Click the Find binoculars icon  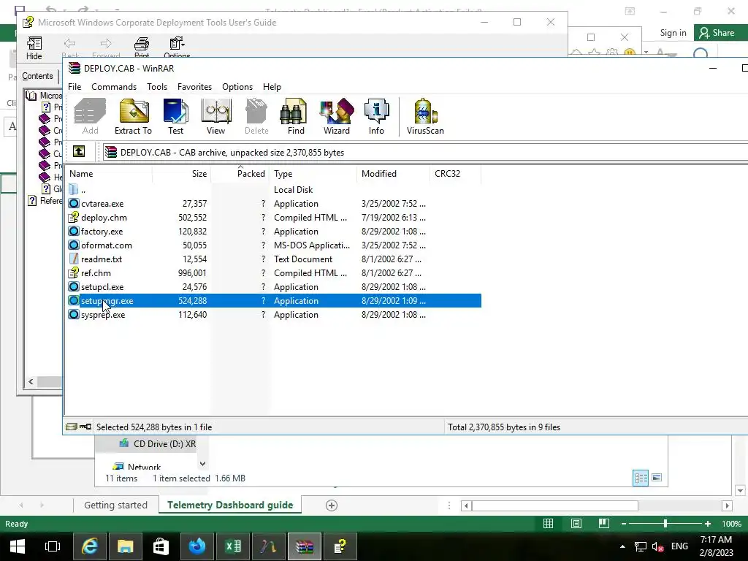[x=295, y=116]
